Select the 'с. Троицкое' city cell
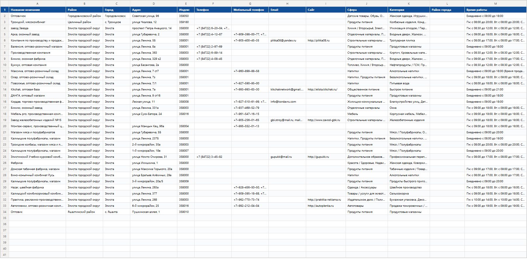Screen dimensions: 527x263 117,22
